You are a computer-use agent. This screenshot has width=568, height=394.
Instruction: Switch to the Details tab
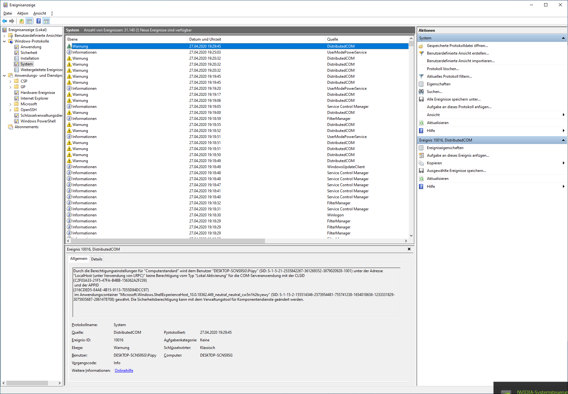pos(97,259)
